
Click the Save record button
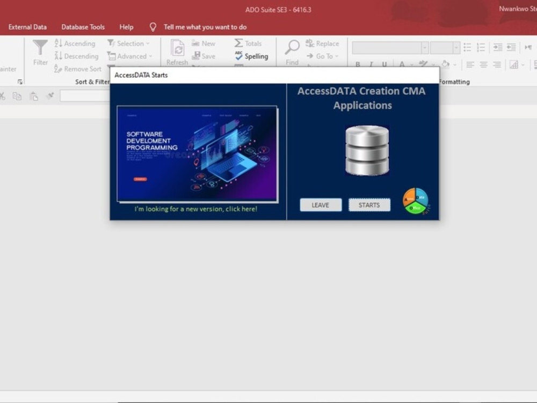tap(204, 56)
